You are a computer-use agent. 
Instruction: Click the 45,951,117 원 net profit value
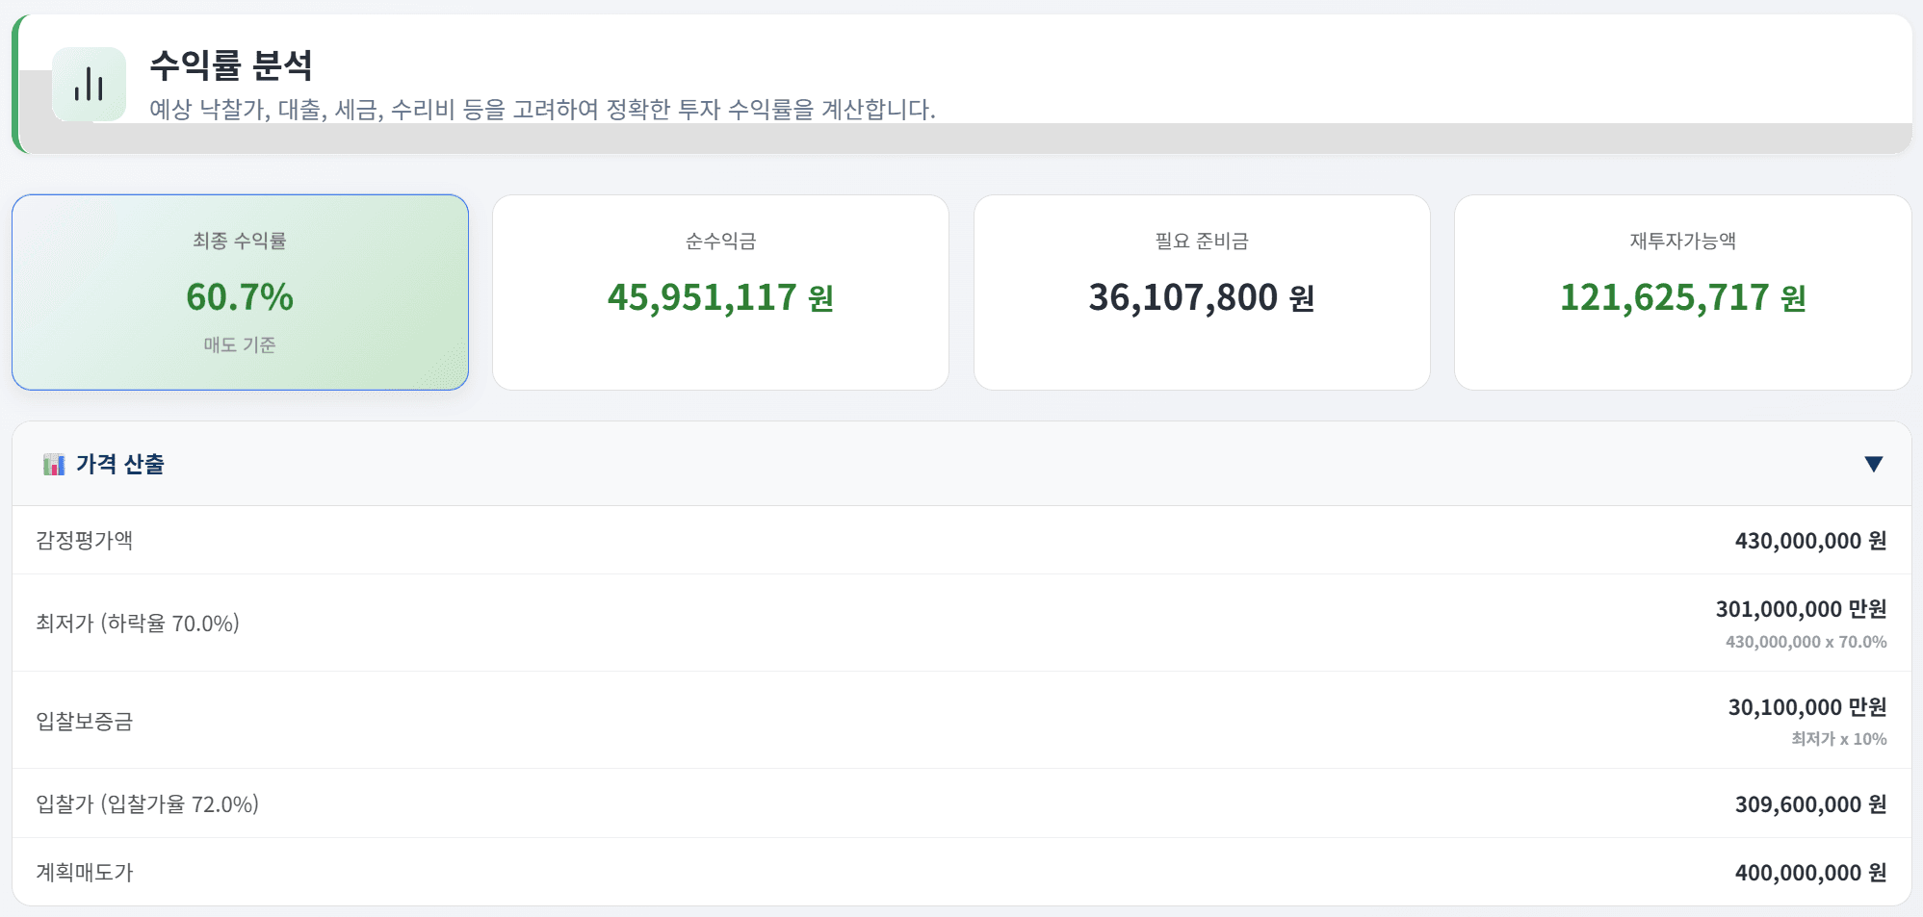[720, 297]
